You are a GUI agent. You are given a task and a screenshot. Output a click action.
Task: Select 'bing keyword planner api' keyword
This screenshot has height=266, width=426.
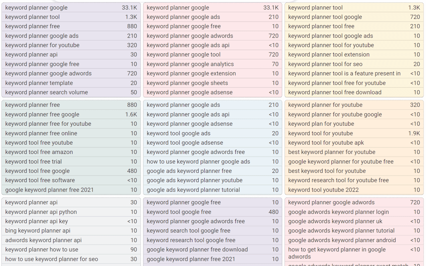click(x=38, y=230)
